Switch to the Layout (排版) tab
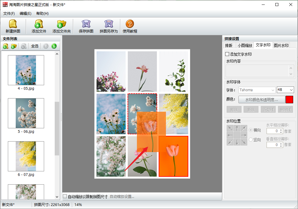 [229, 45]
